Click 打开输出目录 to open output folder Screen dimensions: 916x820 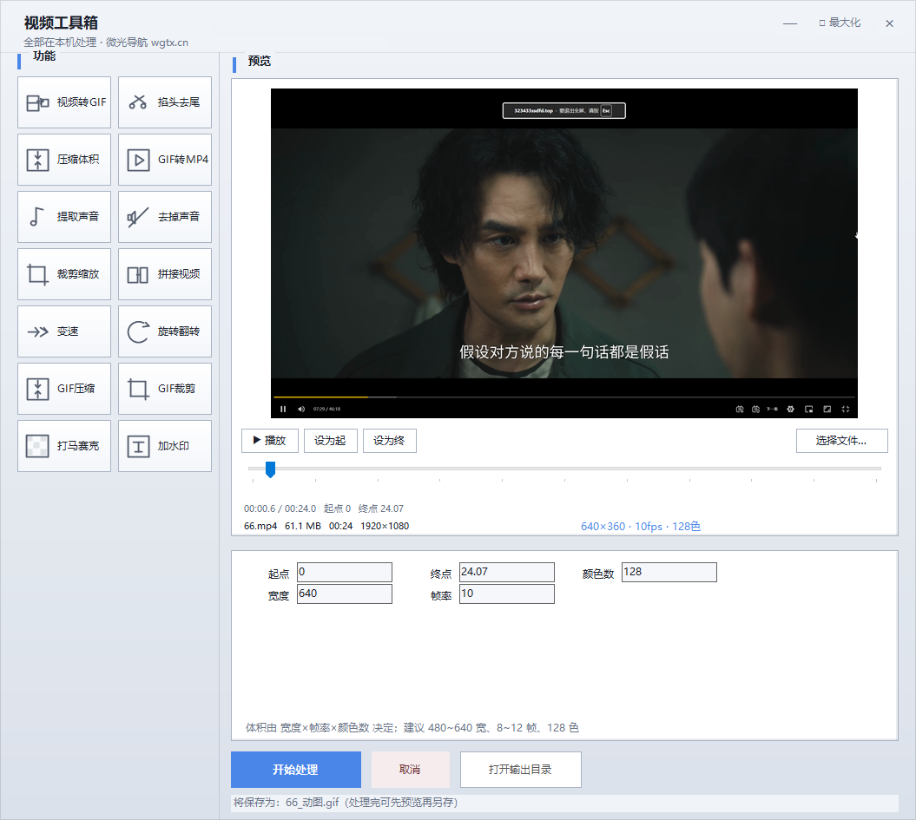[x=520, y=770]
